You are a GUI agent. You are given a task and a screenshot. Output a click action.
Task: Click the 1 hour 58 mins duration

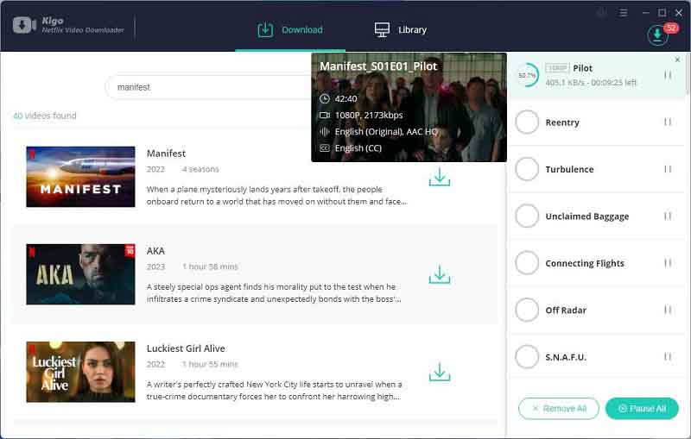[210, 267]
